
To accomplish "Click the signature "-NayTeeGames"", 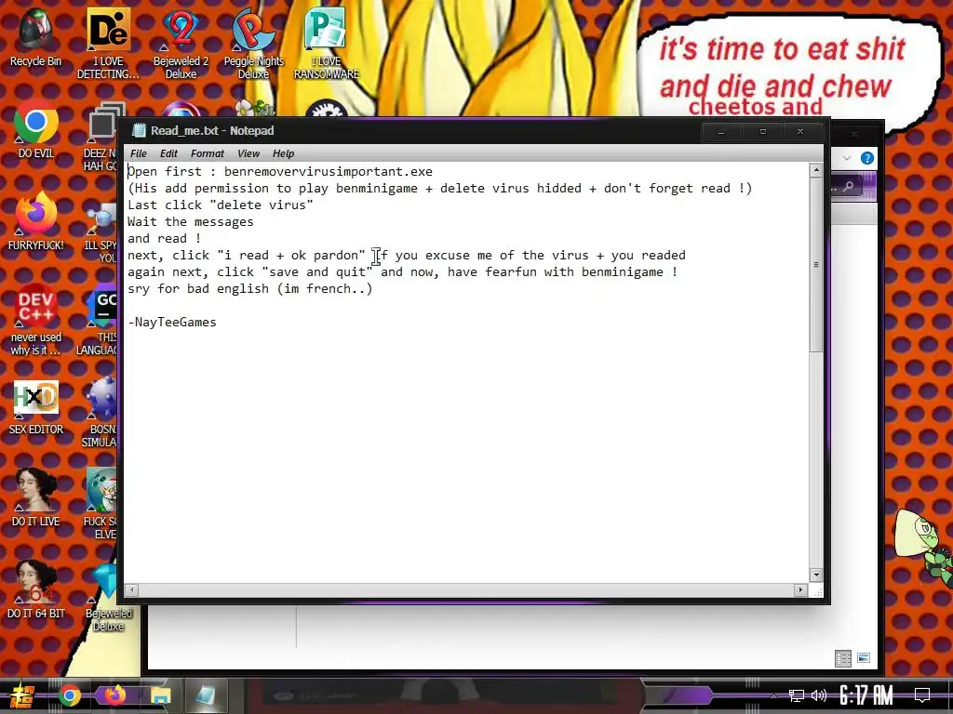I will (172, 323).
